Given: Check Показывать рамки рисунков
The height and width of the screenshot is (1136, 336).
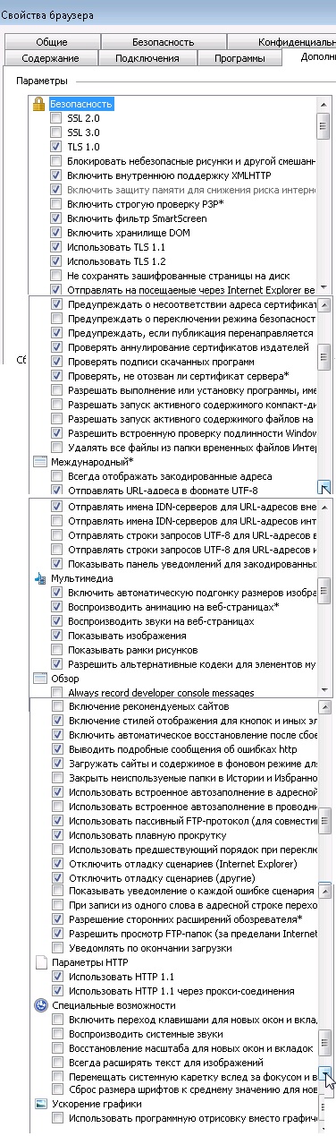Looking at the screenshot, I should (57, 650).
